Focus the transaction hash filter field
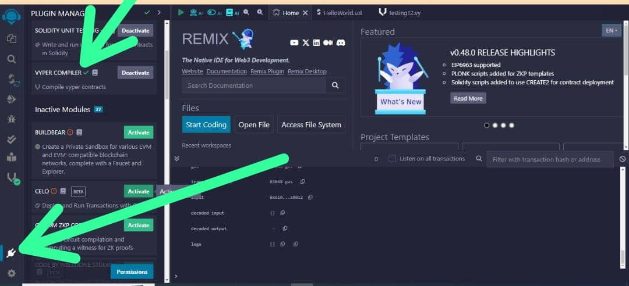Viewport: 629px width, 286px height. (x=550, y=159)
